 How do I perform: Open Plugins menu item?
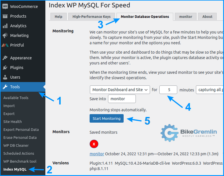click(x=23, y=68)
